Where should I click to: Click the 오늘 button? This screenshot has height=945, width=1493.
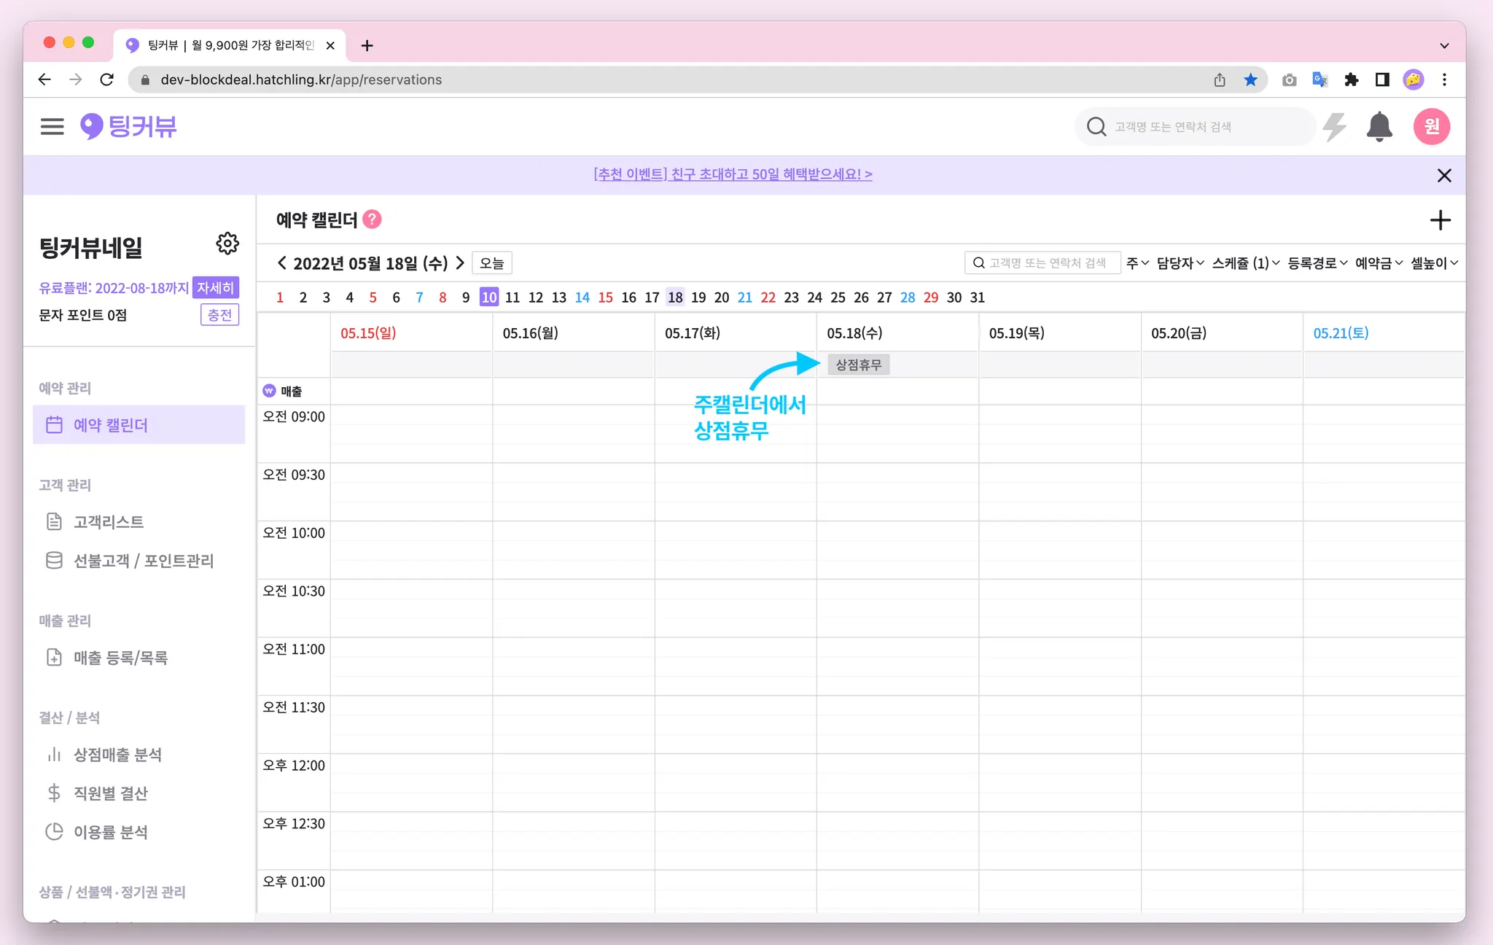click(x=491, y=263)
